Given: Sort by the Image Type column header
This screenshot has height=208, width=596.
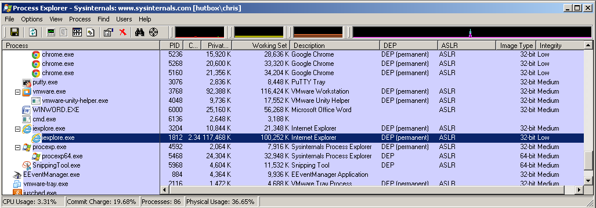Looking at the screenshot, I should coord(516,46).
